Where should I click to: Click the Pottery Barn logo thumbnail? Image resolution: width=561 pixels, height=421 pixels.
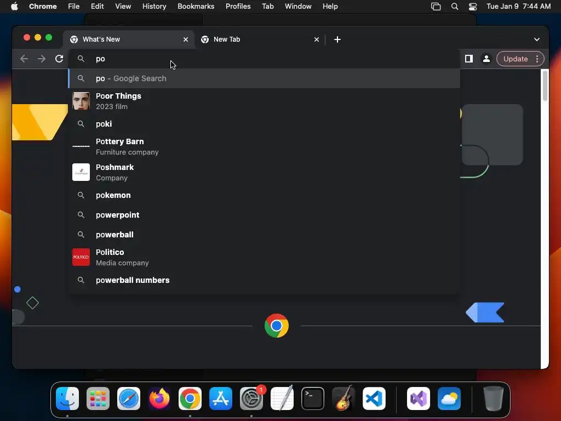[x=81, y=146]
